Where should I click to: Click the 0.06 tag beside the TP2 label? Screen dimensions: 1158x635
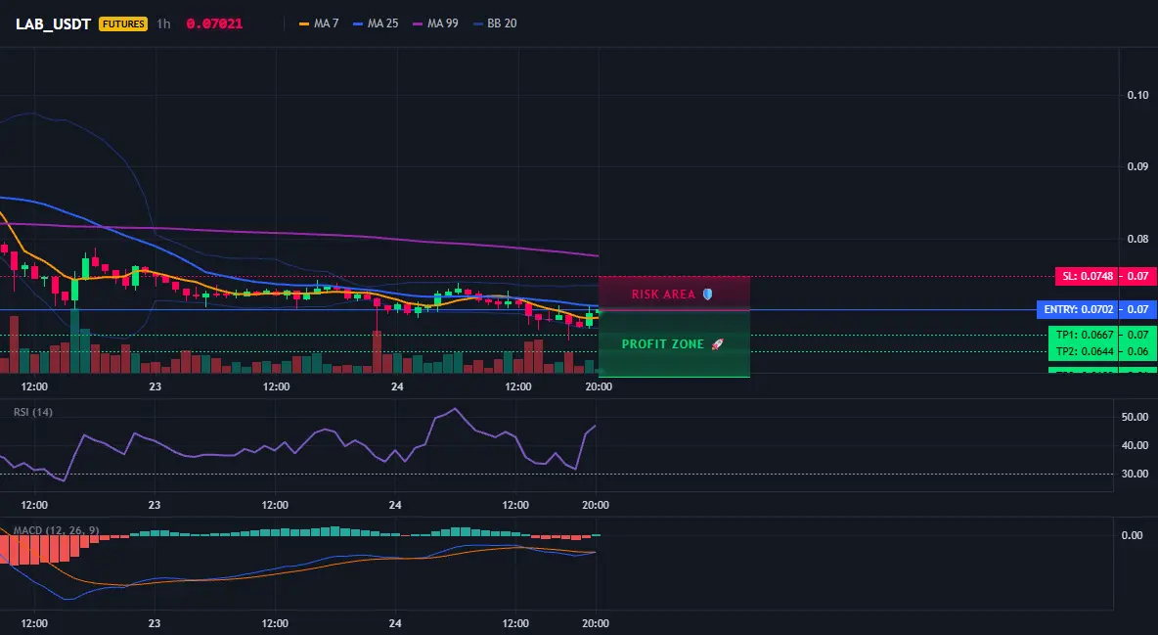pos(1138,352)
